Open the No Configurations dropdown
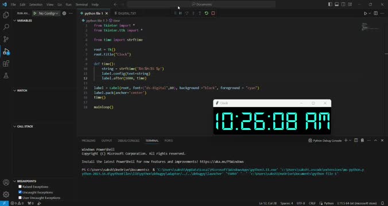The image size is (388, 206). [46, 13]
